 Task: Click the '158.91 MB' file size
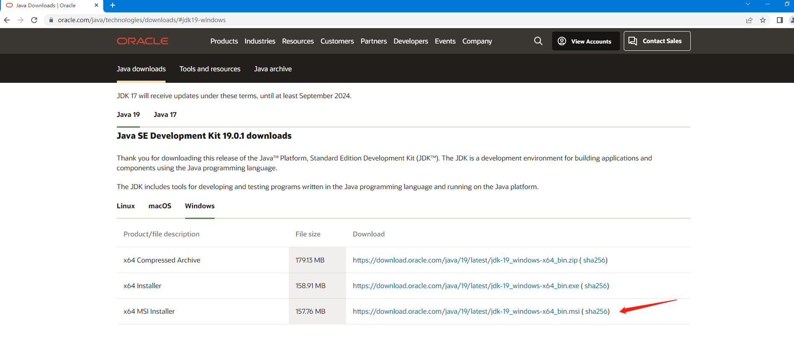click(x=311, y=286)
